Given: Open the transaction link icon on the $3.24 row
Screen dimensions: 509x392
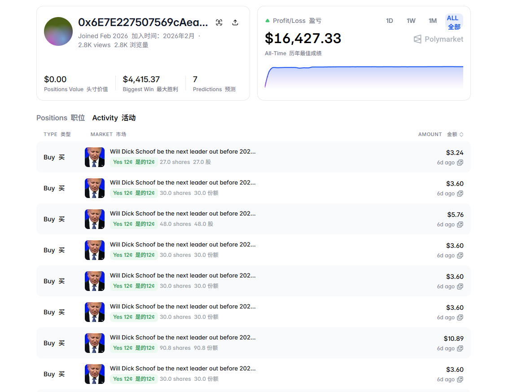Looking at the screenshot, I should (460, 163).
